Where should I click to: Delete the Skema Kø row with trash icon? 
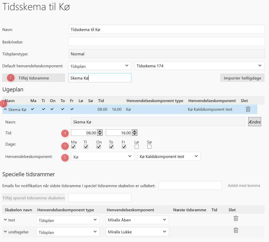(x=248, y=109)
